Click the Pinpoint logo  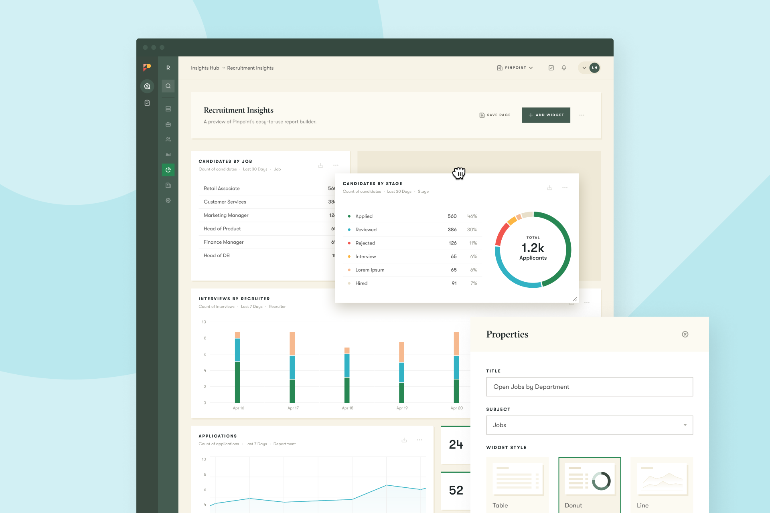[x=147, y=67]
